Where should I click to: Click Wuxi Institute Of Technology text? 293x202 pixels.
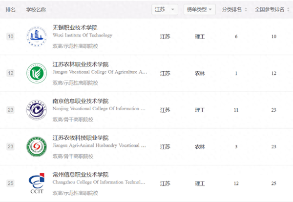pyautogui.click(x=83, y=35)
